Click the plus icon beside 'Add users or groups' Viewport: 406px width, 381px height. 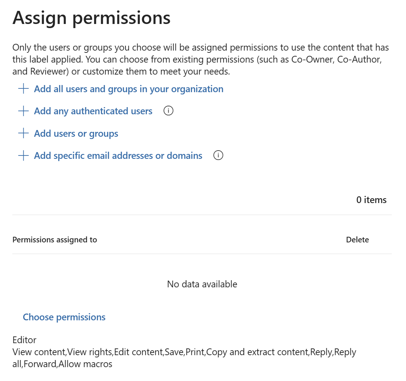tap(23, 133)
